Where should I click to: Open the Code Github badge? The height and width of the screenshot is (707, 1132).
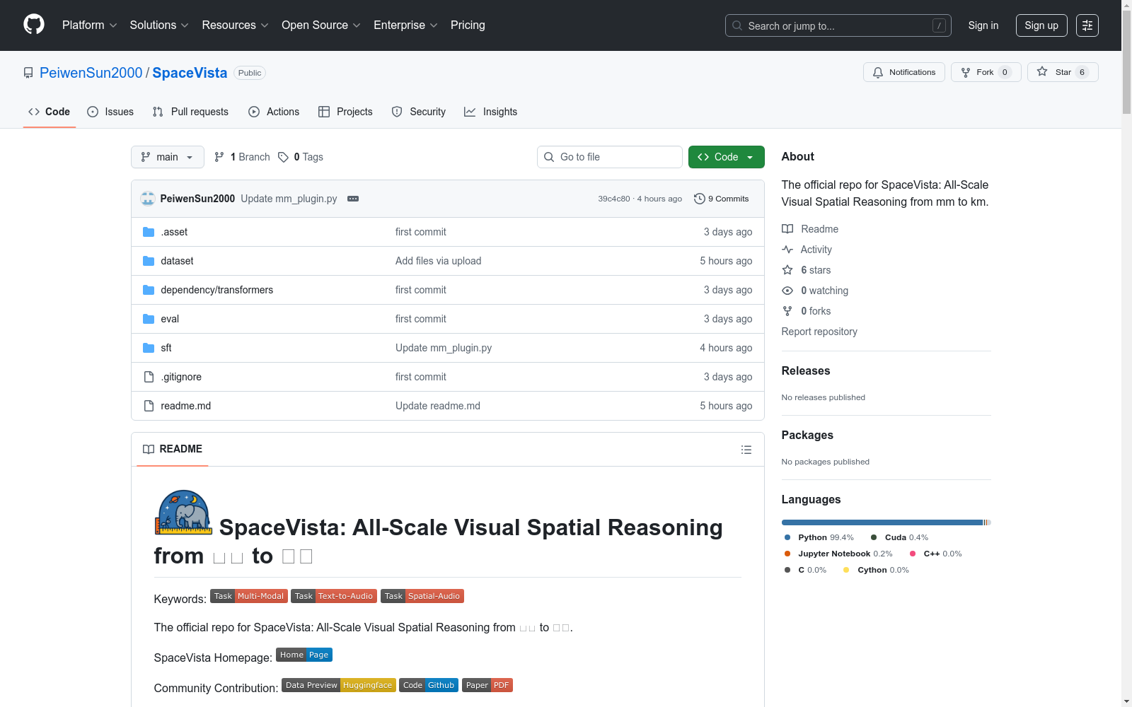tap(429, 685)
